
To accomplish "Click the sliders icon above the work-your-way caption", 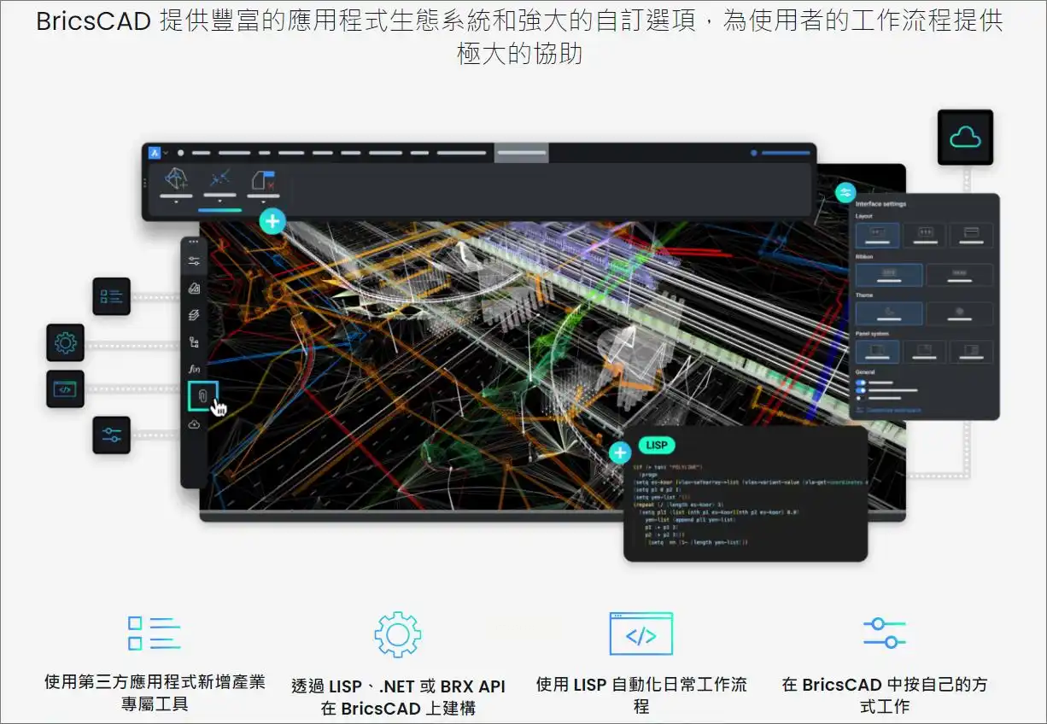I will (x=884, y=633).
